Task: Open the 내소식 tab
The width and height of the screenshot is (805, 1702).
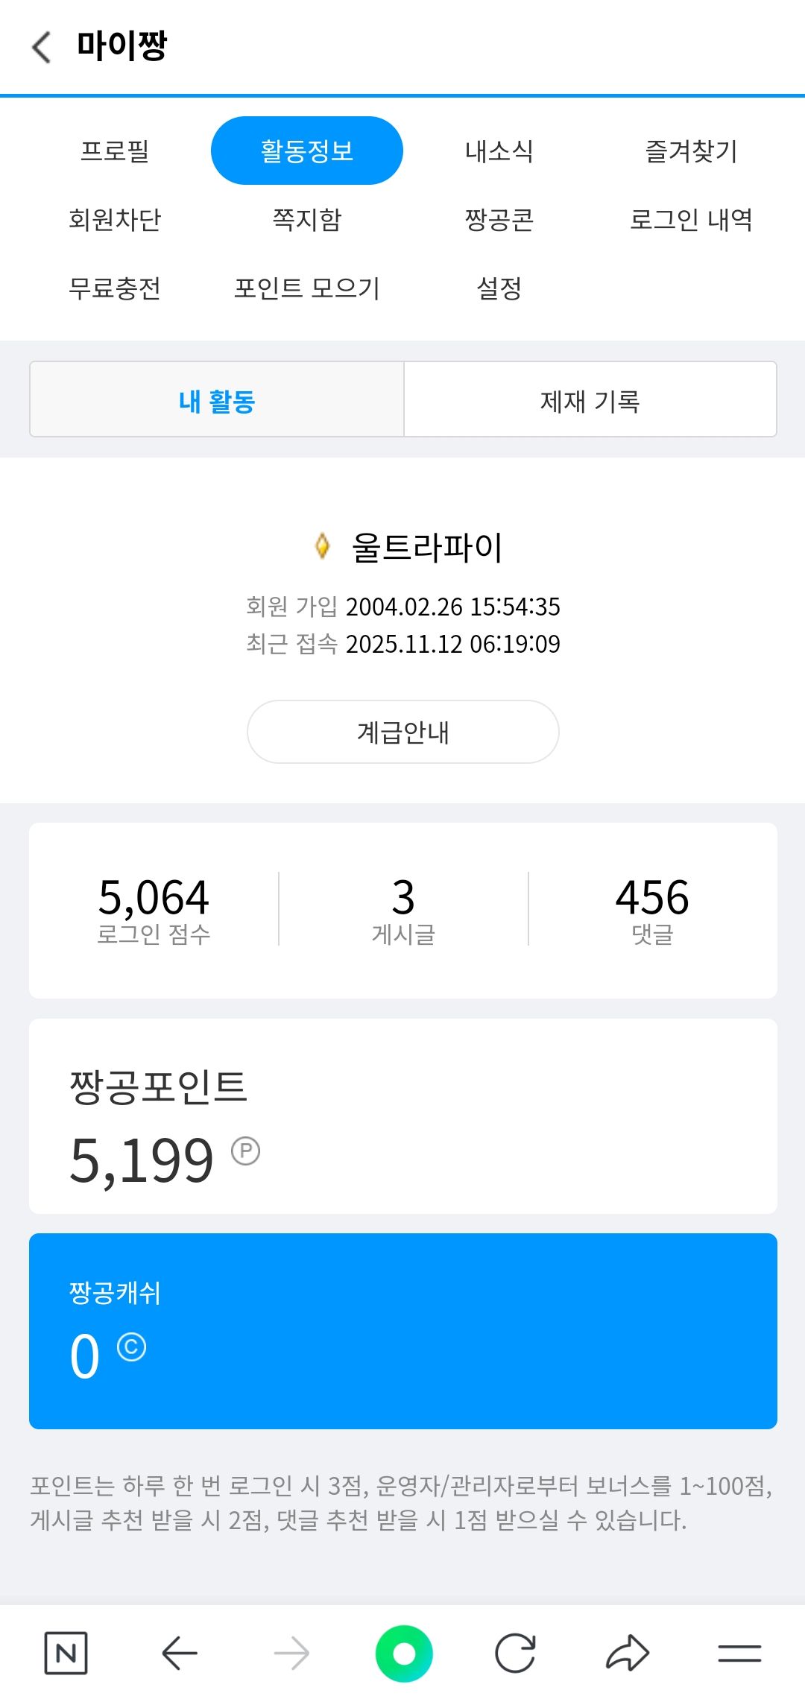Action: point(499,151)
